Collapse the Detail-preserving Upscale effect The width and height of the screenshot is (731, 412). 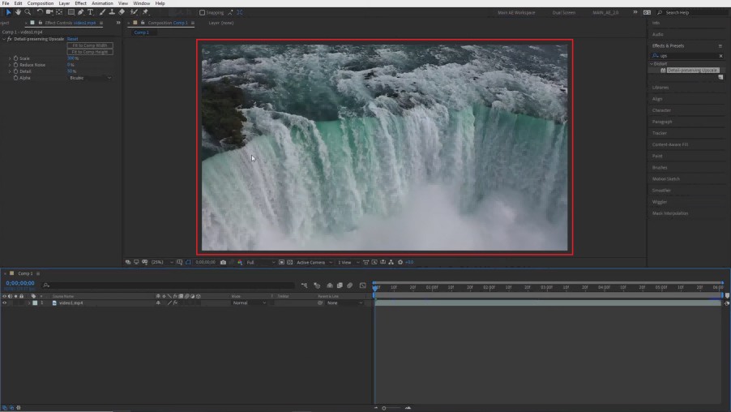pos(4,39)
